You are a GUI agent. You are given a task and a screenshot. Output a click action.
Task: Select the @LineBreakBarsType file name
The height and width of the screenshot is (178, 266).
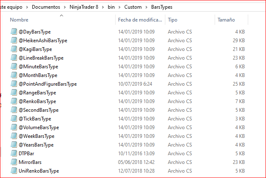(x=41, y=58)
